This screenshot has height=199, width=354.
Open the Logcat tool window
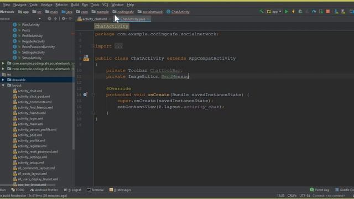(72, 190)
